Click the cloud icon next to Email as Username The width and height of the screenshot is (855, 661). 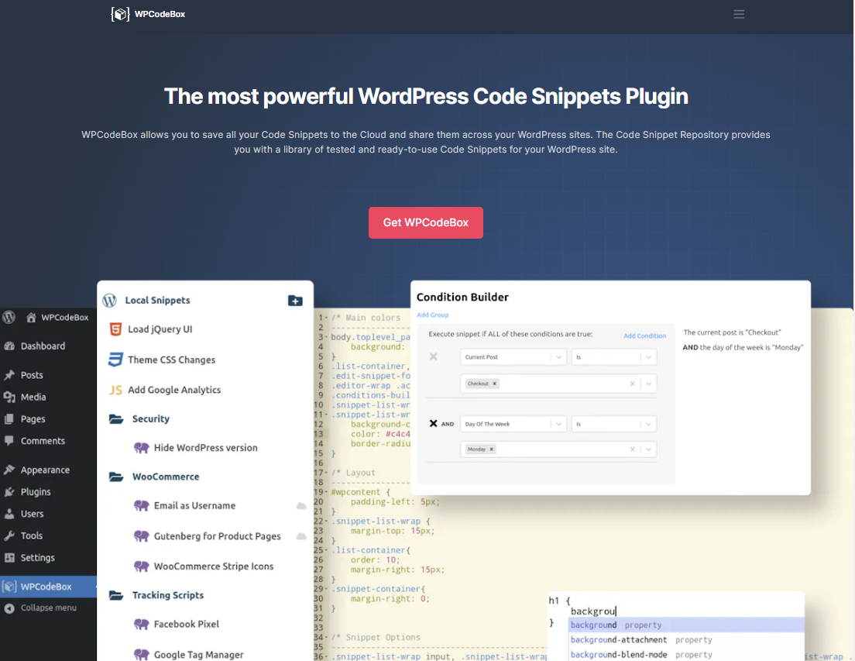point(301,506)
